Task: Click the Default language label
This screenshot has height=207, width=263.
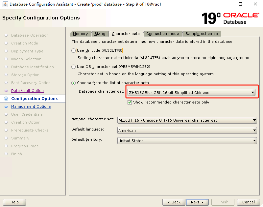Action: point(87,130)
